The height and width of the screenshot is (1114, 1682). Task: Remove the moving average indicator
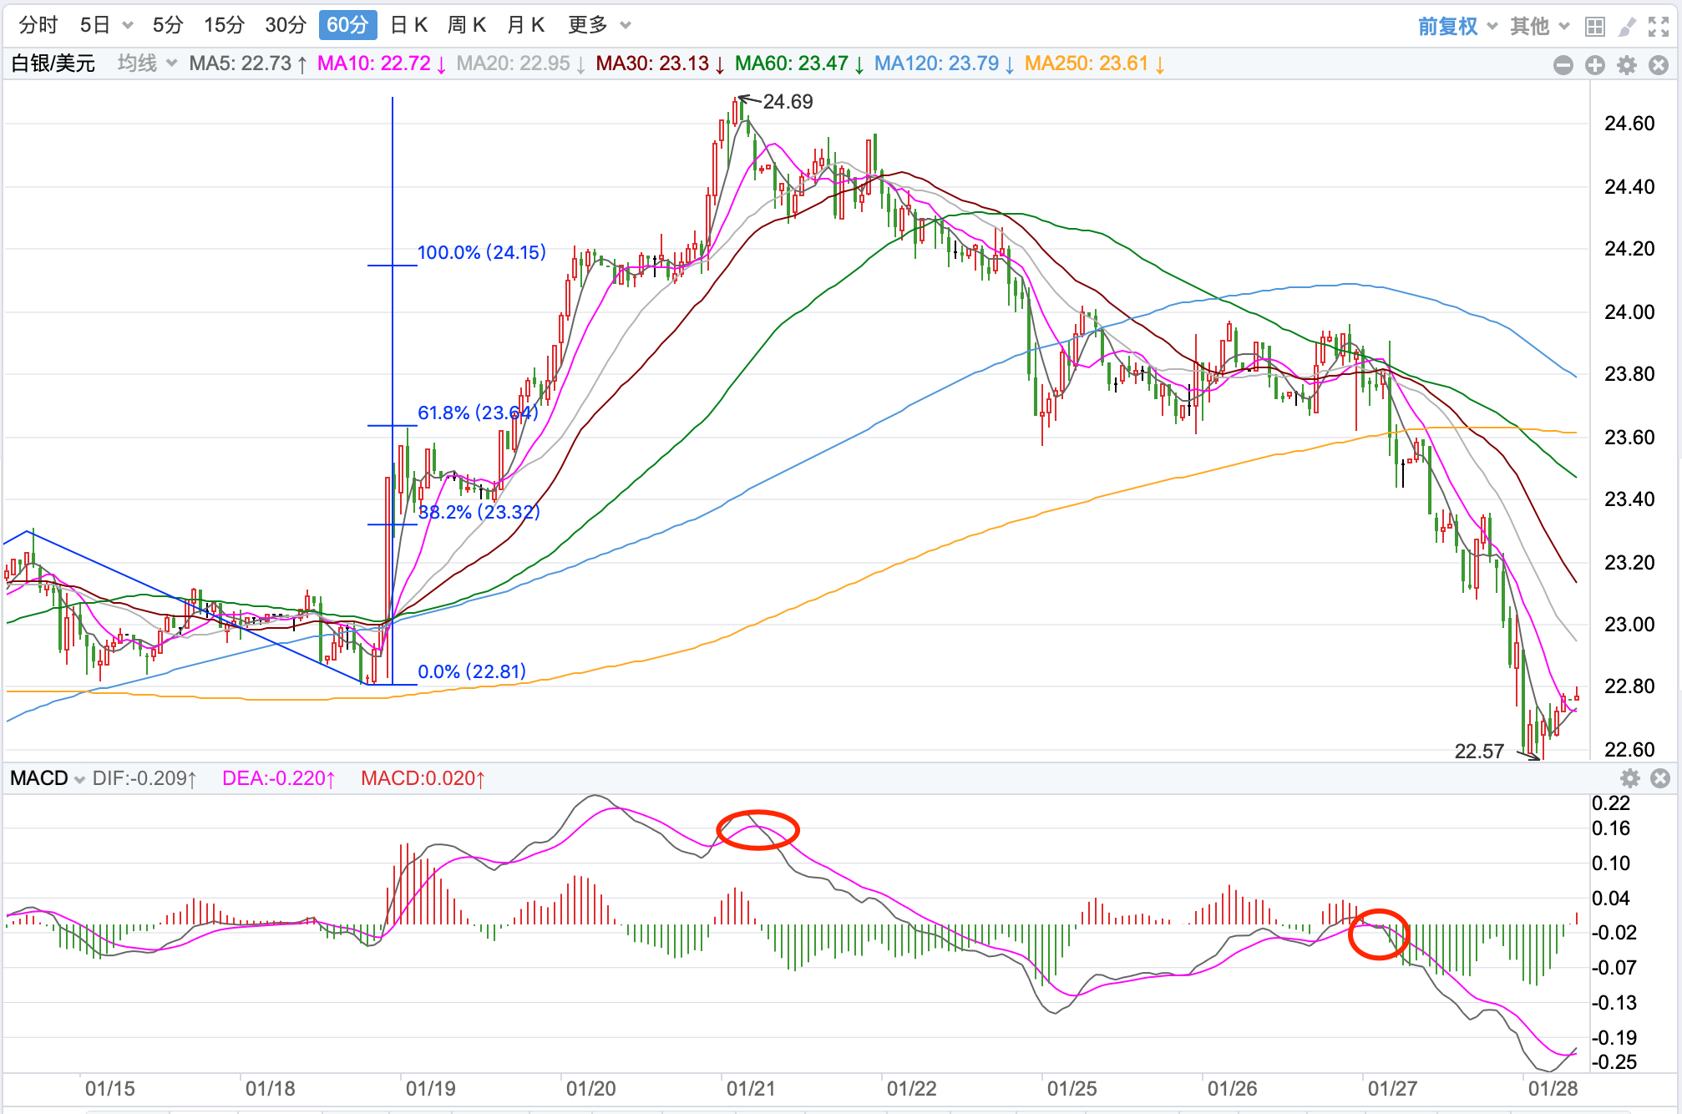pyautogui.click(x=1659, y=65)
